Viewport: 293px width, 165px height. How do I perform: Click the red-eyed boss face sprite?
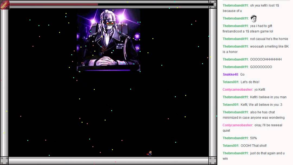pos(110,24)
